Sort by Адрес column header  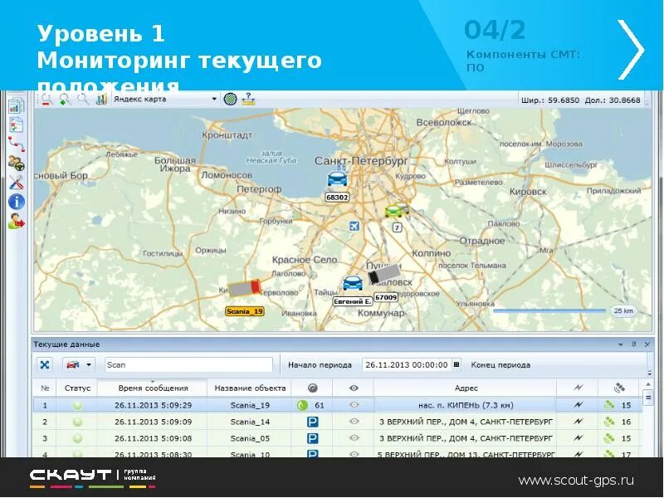click(466, 388)
